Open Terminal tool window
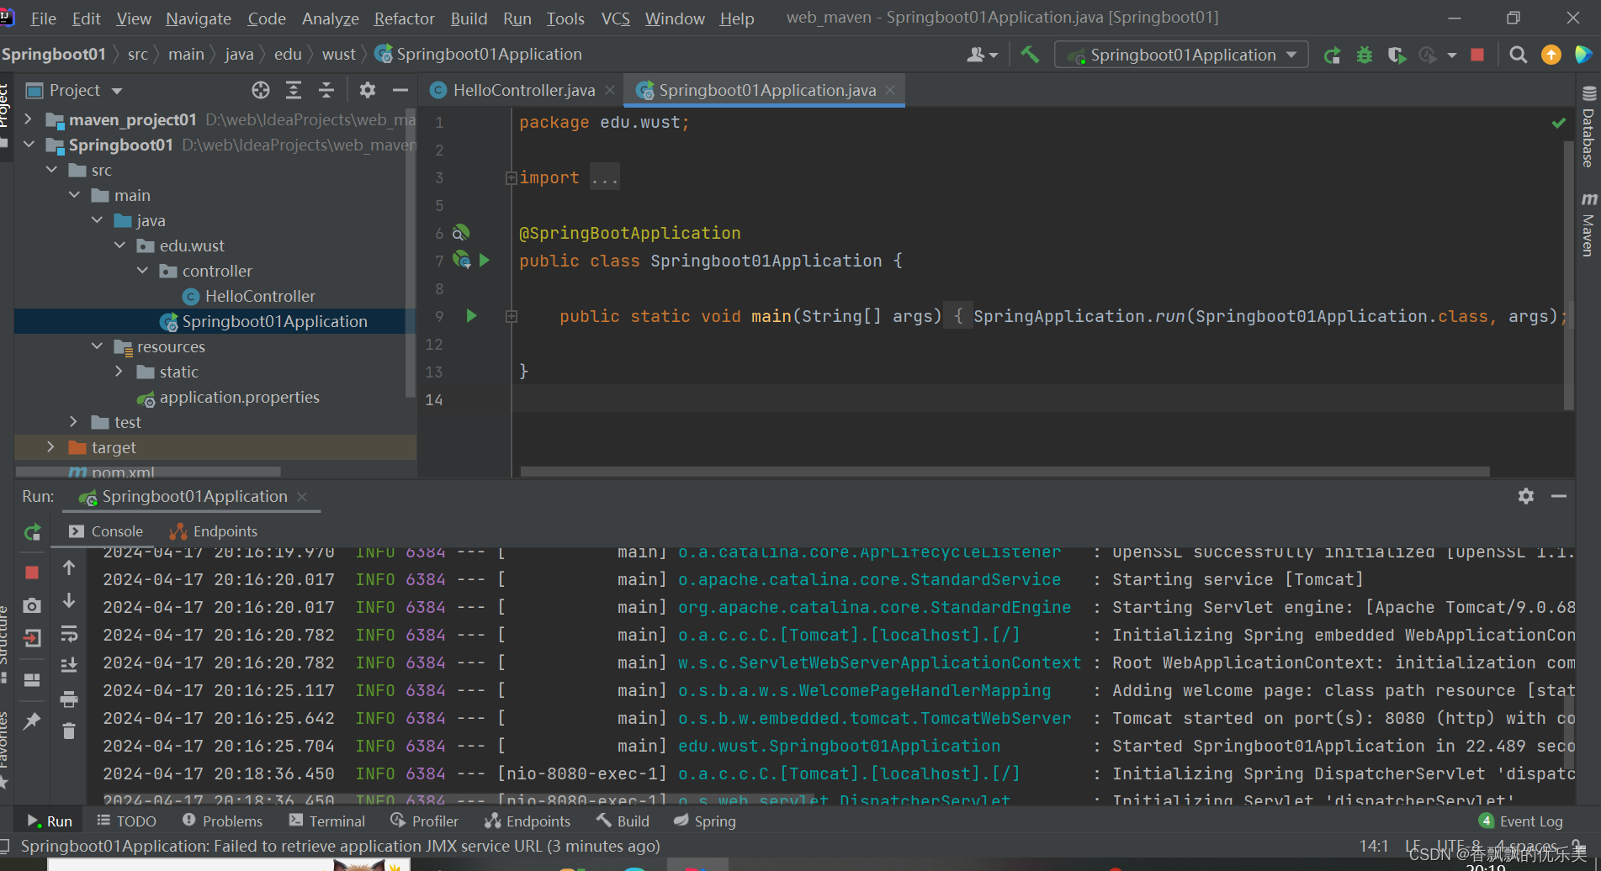Viewport: 1601px width, 871px height. pos(326,821)
